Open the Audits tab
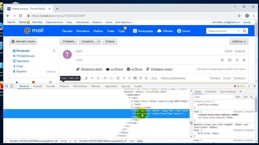Image resolution: width=259 pixels, height=145 pixels. pyautogui.click(x=138, y=86)
